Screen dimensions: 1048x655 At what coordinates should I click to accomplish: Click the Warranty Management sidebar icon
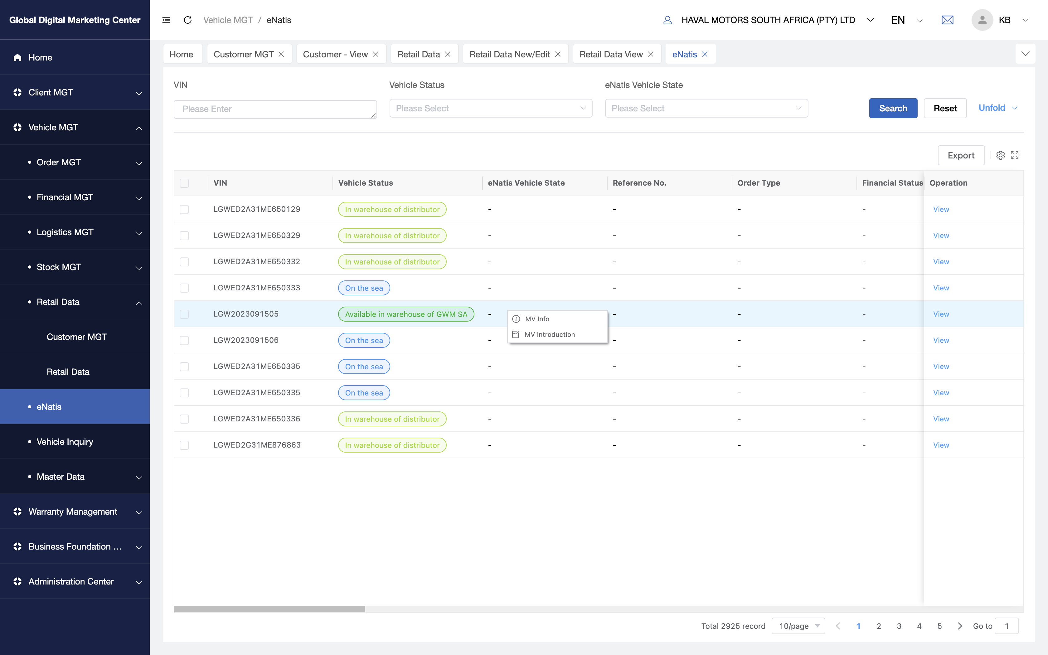(x=17, y=512)
